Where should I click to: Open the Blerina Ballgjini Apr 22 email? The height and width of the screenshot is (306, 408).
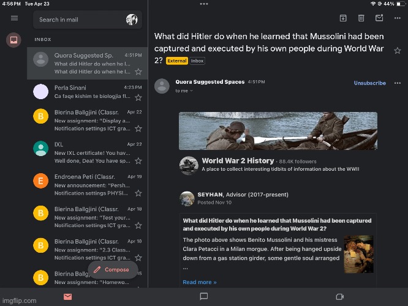(x=88, y=121)
